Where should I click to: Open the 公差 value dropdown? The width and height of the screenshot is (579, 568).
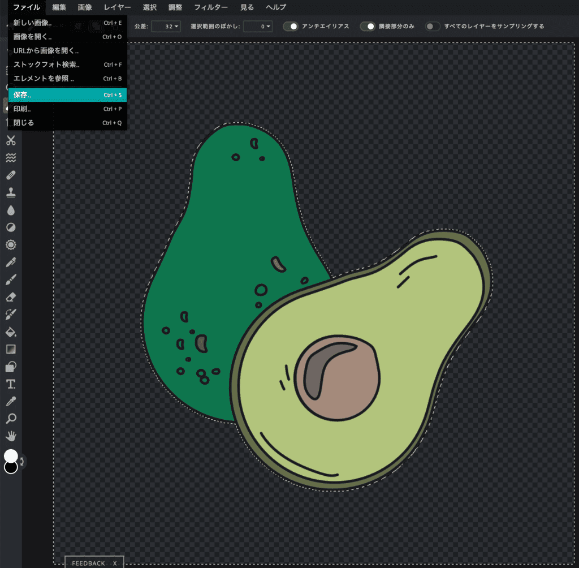pyautogui.click(x=165, y=26)
